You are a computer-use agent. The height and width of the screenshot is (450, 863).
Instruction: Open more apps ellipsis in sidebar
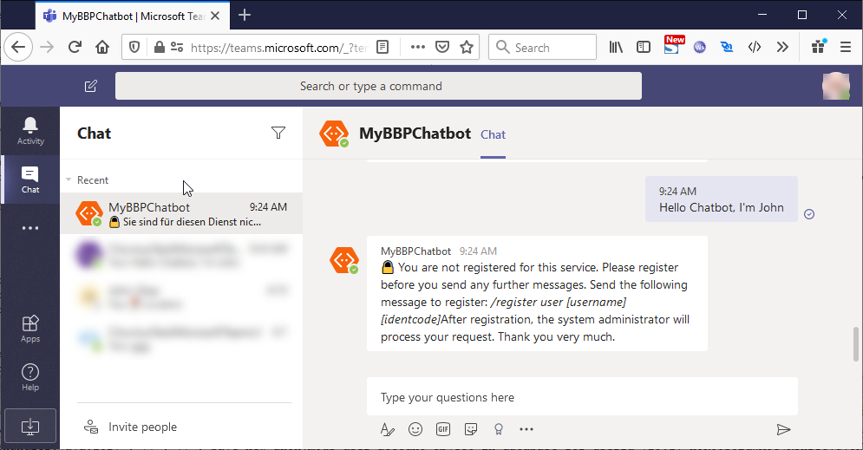(30, 228)
